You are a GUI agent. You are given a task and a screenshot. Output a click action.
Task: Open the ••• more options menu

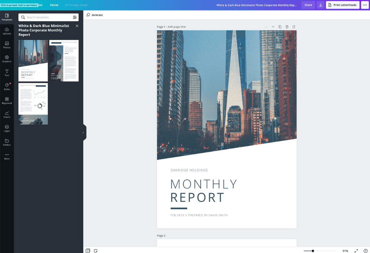[365, 5]
